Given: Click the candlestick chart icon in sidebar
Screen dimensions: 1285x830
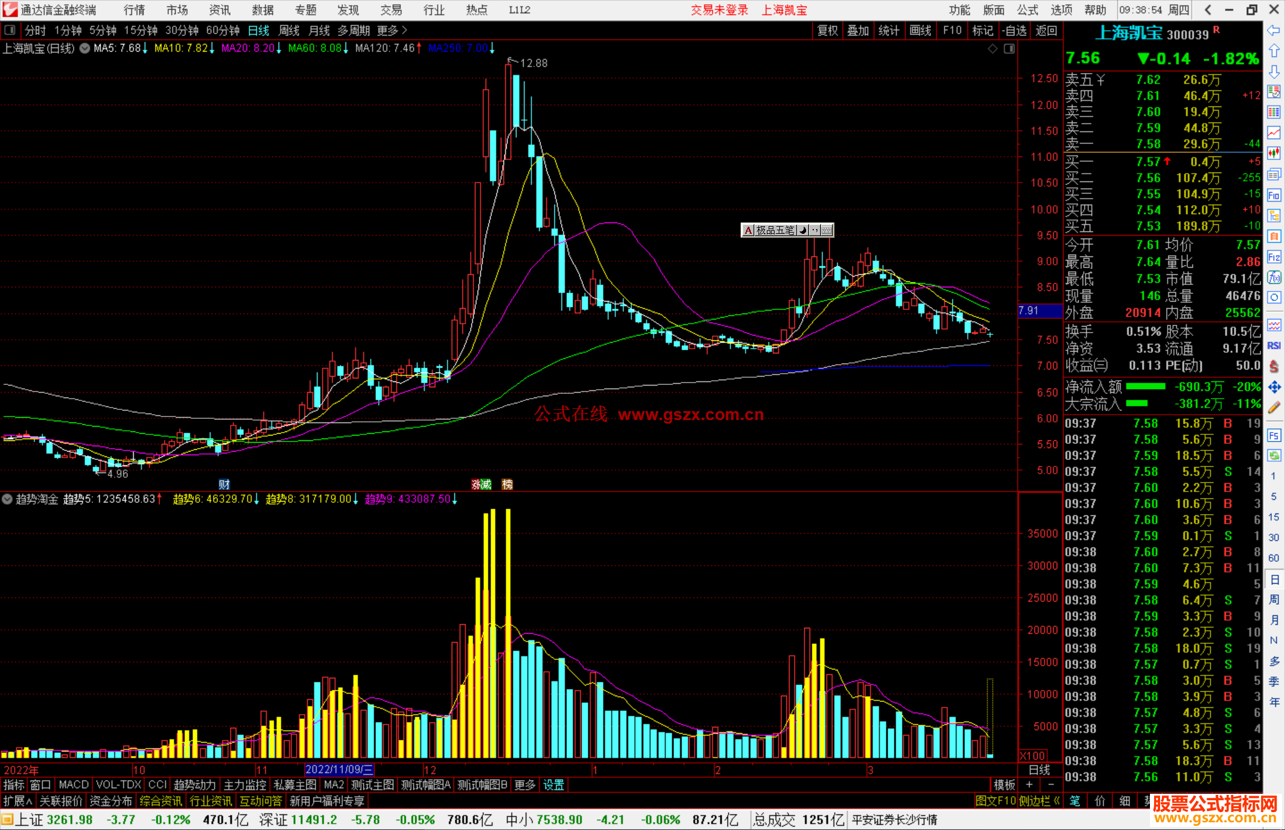Looking at the screenshot, I should click(x=1274, y=153).
